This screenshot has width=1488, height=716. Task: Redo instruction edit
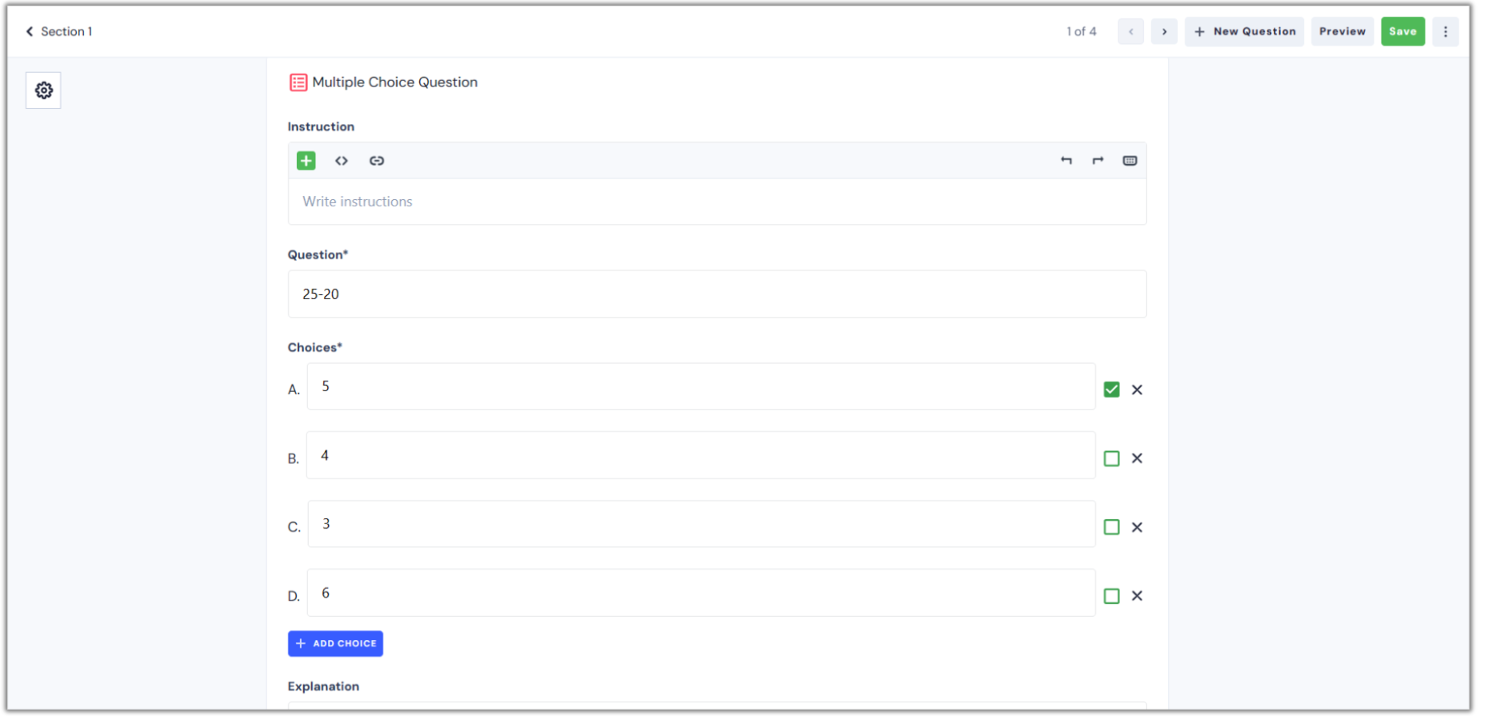click(x=1098, y=161)
